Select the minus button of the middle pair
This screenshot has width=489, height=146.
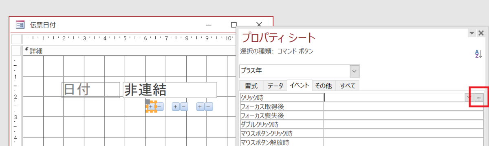[184, 107]
